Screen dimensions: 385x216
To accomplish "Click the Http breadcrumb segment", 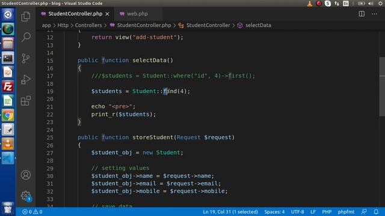I will click(x=63, y=25).
